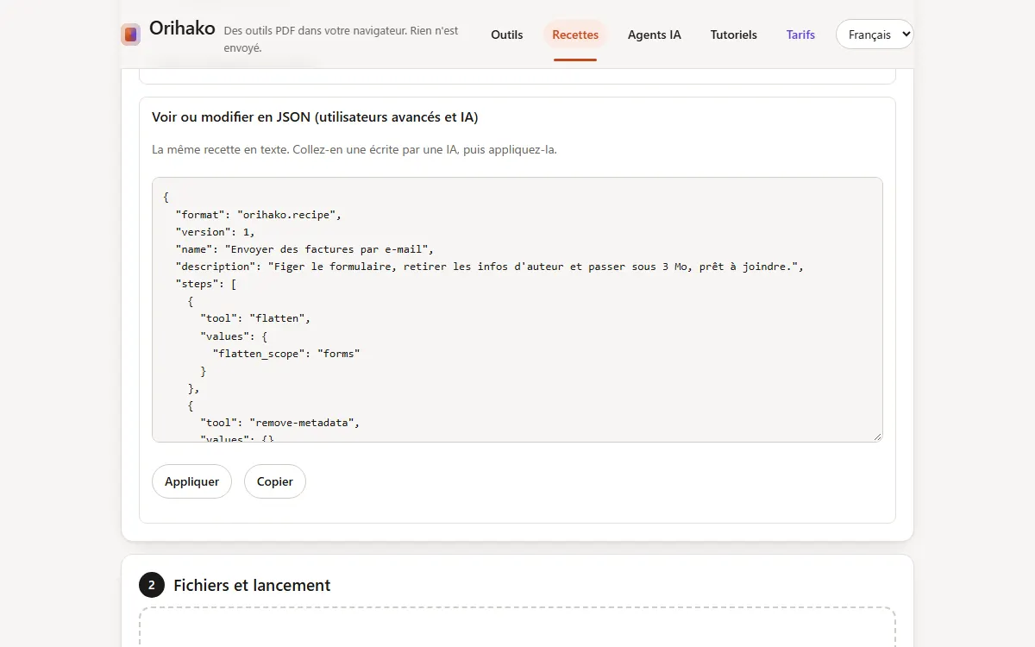
Task: Click the Orihako logo icon
Action: click(x=131, y=35)
